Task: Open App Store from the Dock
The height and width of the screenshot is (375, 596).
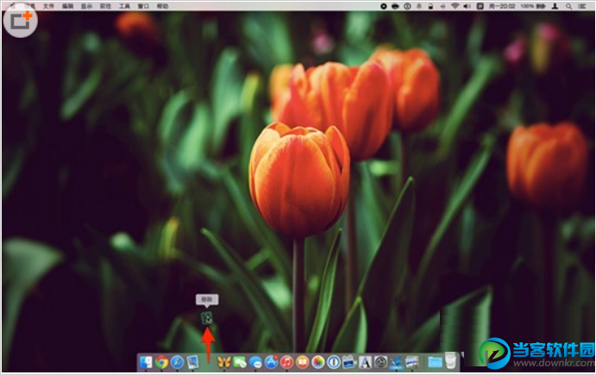Action: (x=271, y=362)
